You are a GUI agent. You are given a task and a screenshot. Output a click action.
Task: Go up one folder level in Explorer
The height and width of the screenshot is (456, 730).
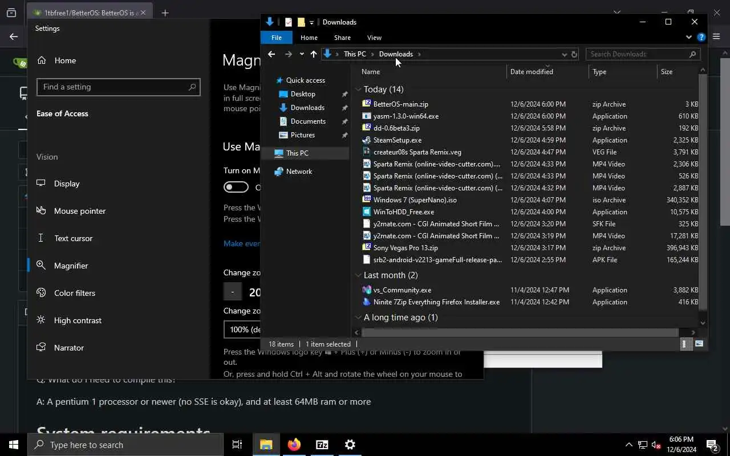[314, 54]
